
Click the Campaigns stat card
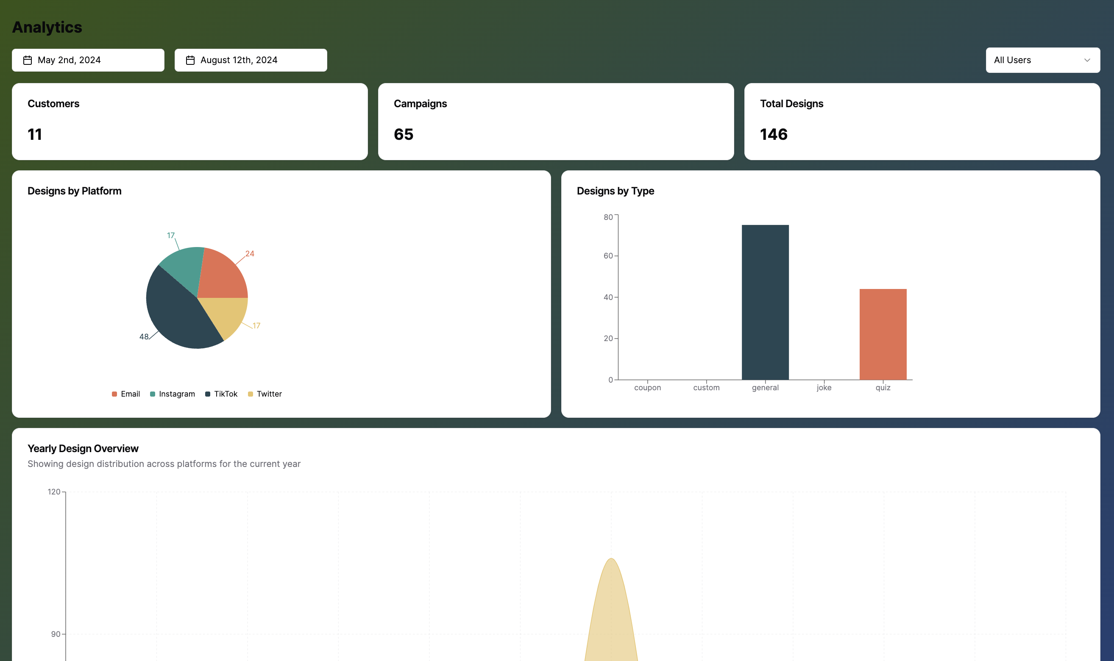(556, 121)
